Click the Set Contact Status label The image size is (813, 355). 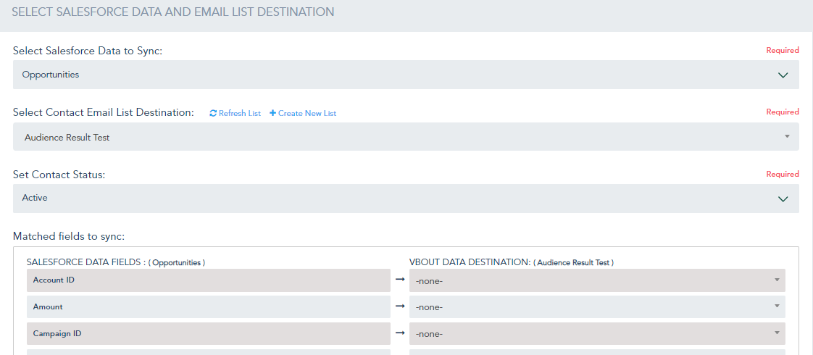pos(59,175)
